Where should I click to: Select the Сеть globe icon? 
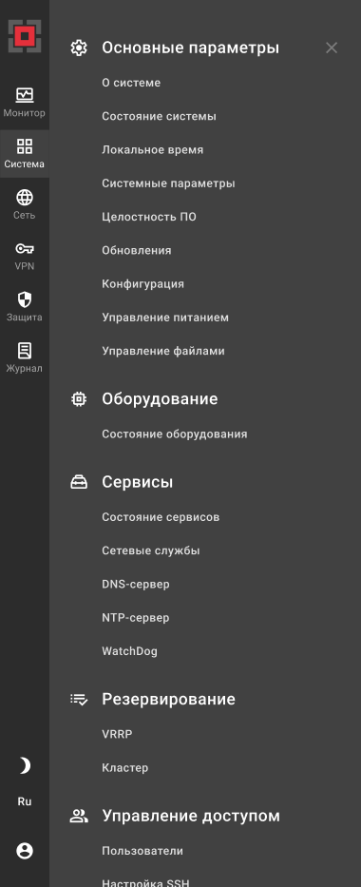tap(25, 198)
